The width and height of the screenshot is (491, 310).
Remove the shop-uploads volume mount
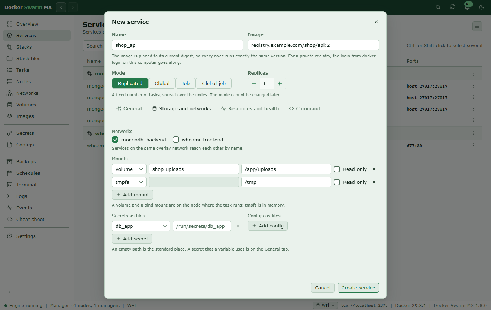click(x=374, y=169)
